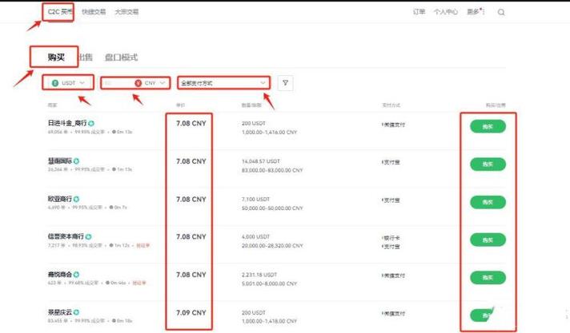The height and width of the screenshot is (333, 570).
Task: Click verified badge next to 景星庆云
Action: [77, 312]
